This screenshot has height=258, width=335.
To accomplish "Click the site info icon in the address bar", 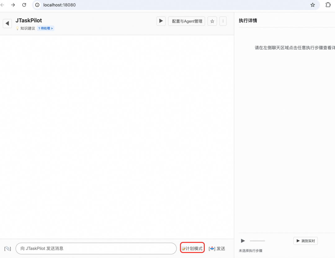I will click(38, 5).
